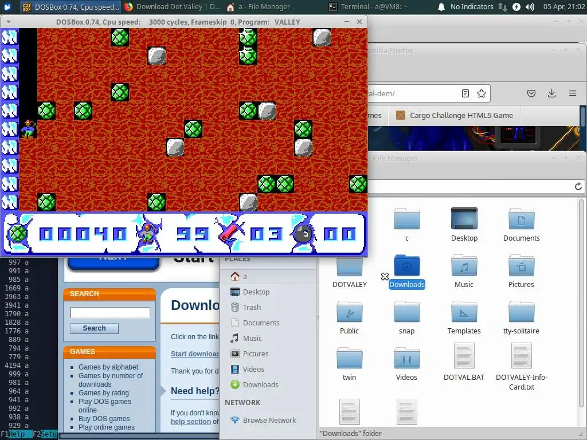The width and height of the screenshot is (587, 440).
Task: Open the Firefox downloads arrow icon
Action: tap(551, 93)
